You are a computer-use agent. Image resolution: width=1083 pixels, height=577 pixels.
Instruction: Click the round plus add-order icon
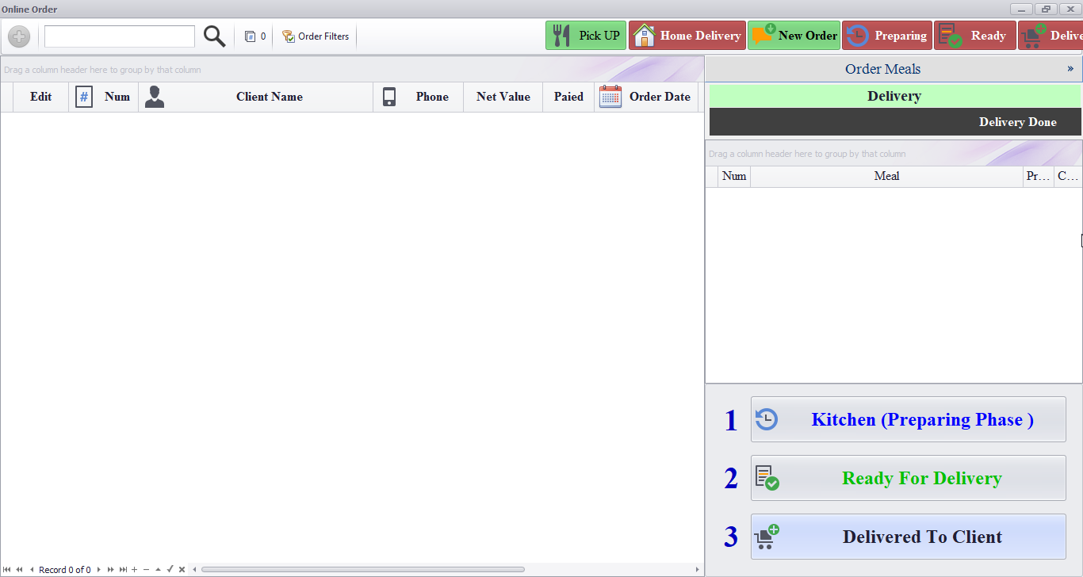pos(19,36)
